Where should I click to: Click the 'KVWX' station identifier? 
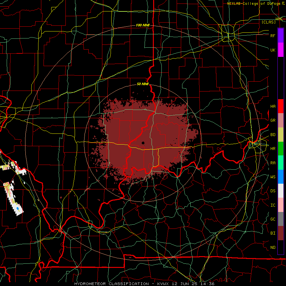point(164,284)
